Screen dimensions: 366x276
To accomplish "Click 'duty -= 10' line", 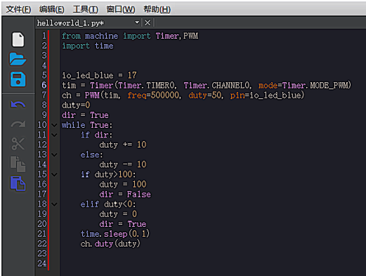I will click(x=123, y=164).
